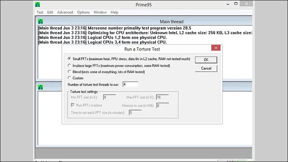Click the lower worker window icon
Viewport: 288px width, 162px height.
click(x=40, y=87)
